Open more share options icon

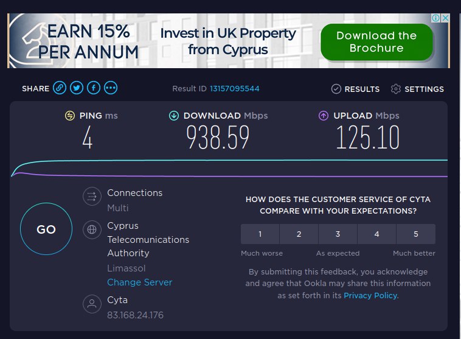(x=111, y=88)
